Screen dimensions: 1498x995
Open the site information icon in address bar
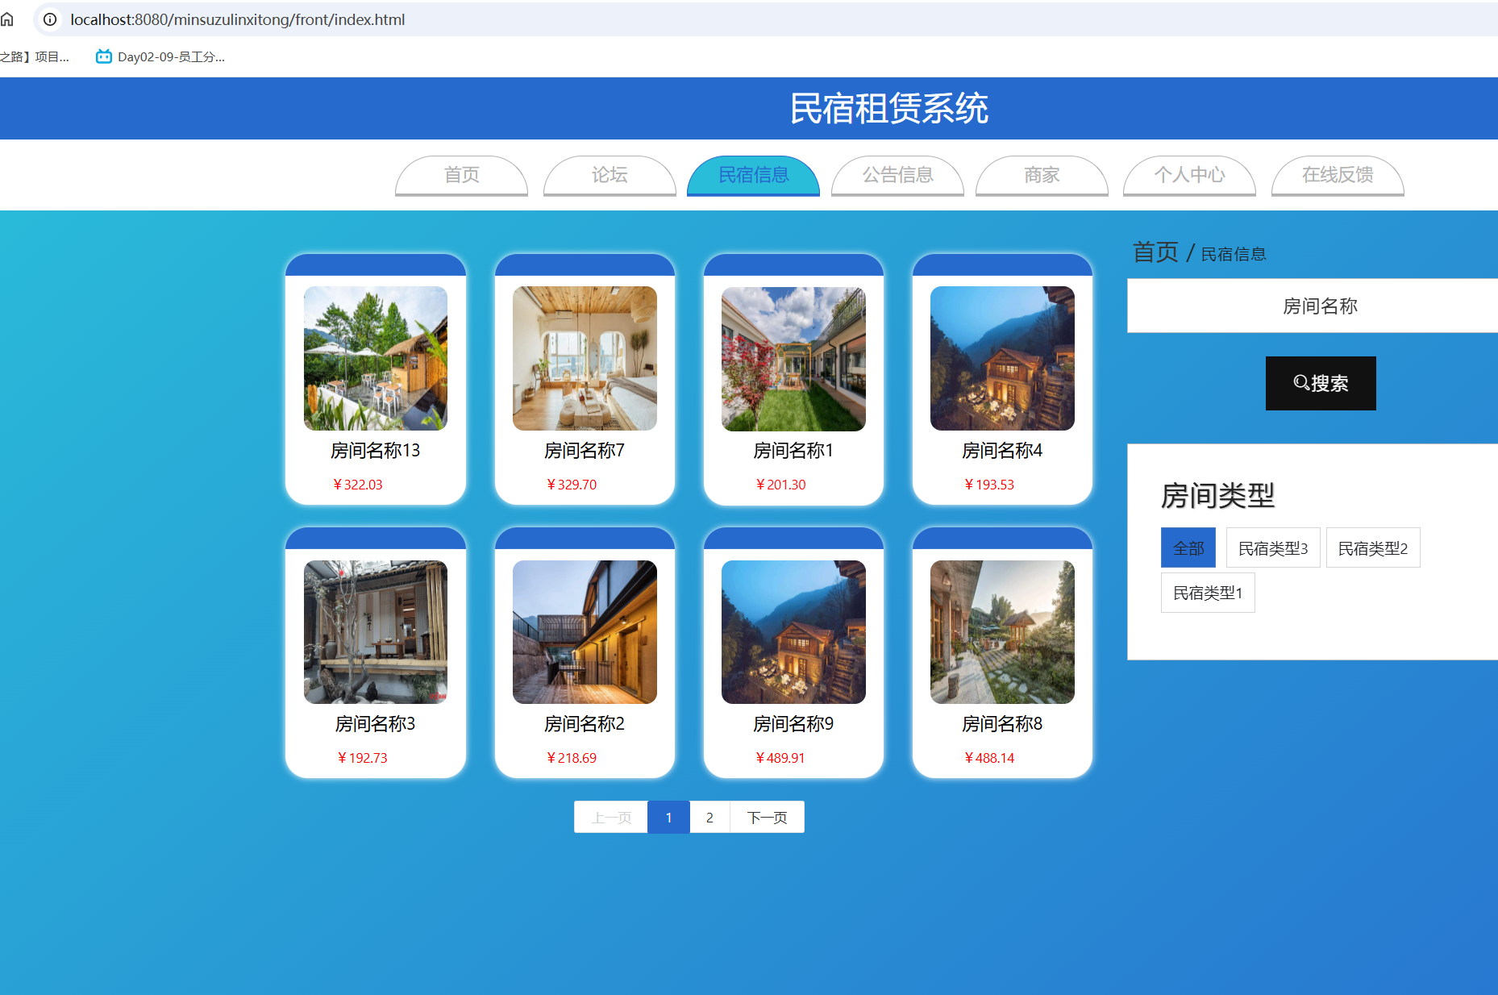[x=50, y=19]
